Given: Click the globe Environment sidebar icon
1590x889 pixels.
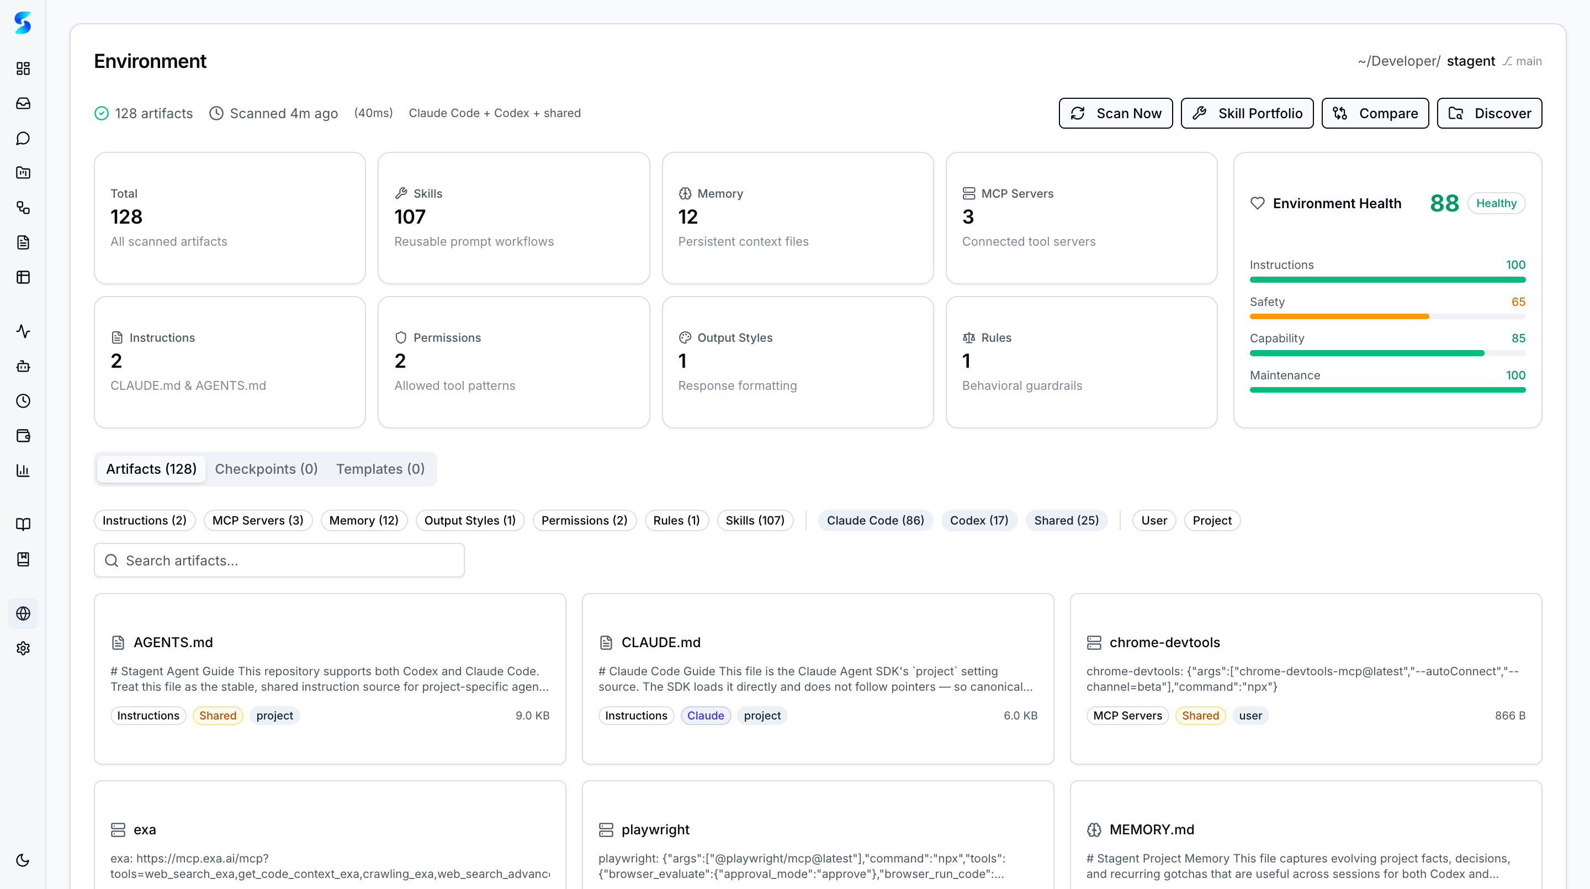Looking at the screenshot, I should click(23, 613).
